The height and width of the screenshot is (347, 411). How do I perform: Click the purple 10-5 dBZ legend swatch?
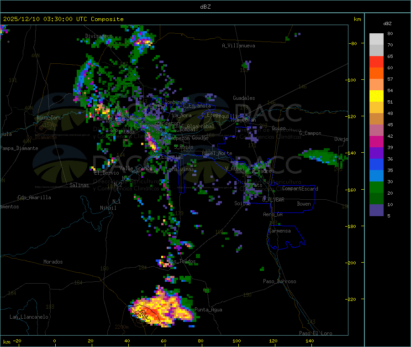coord(376,210)
